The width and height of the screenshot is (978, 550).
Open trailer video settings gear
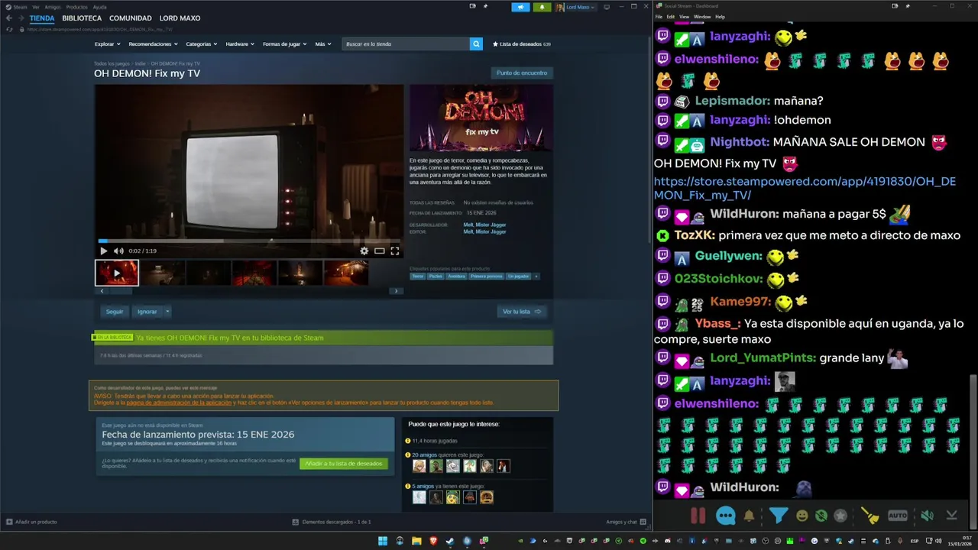point(364,251)
